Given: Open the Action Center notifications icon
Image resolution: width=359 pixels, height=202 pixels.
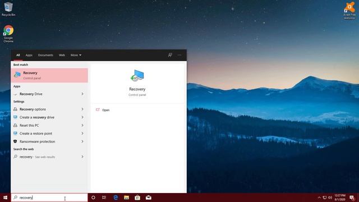Looking at the screenshot, I should pos(352,198).
